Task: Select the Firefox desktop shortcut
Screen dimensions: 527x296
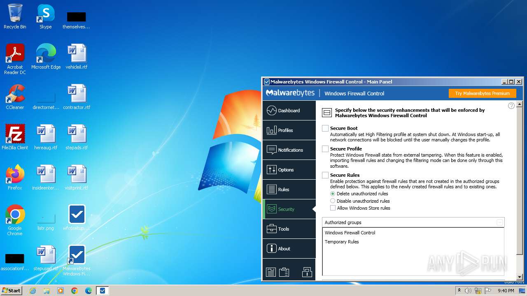Action: coord(15,178)
